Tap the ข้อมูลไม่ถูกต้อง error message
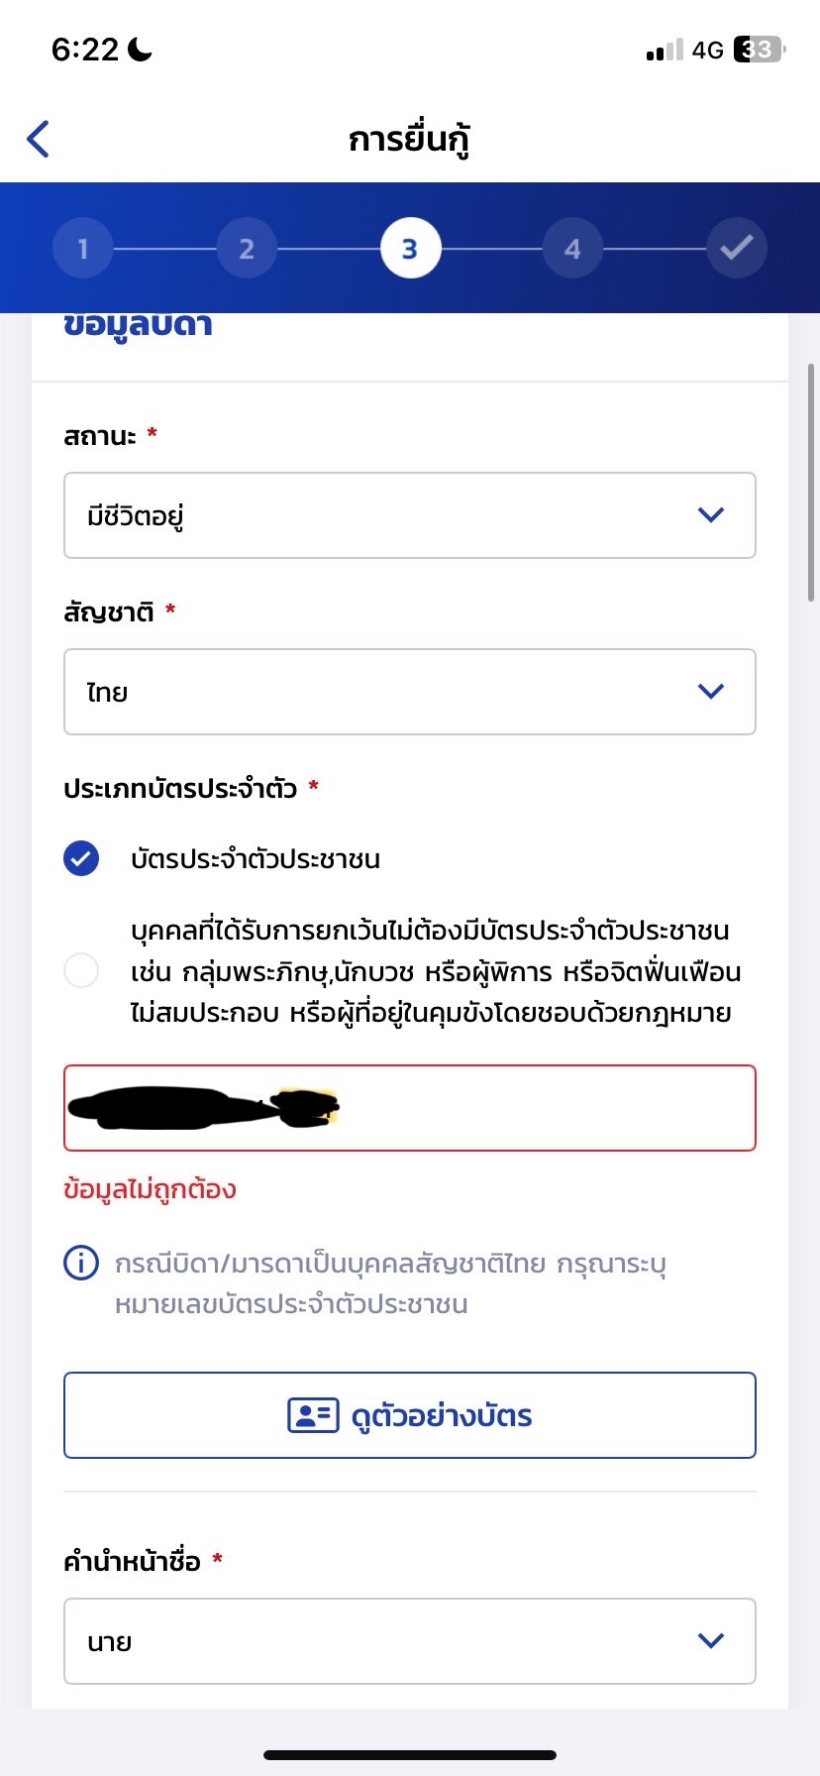The height and width of the screenshot is (1776, 820). click(x=150, y=1189)
